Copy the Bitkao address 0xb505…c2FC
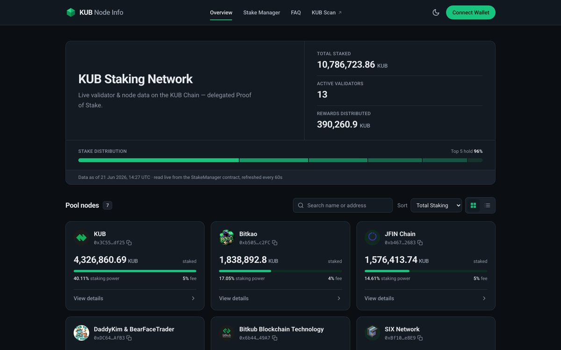 click(x=275, y=243)
